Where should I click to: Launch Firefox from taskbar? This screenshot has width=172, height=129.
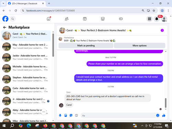(x=45, y=126)
